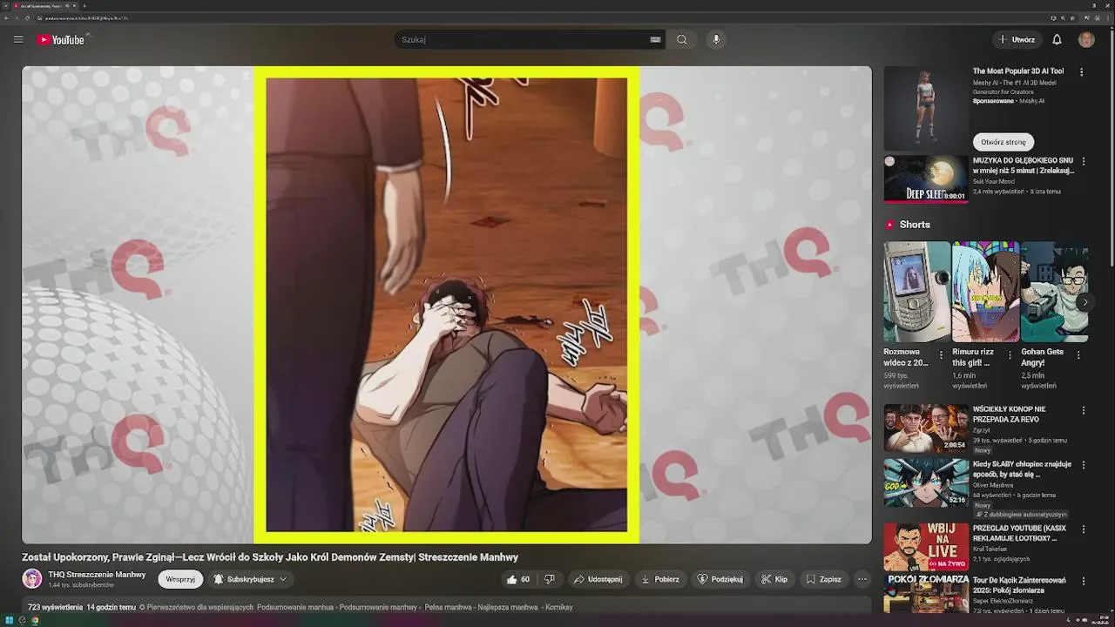Click the Otwórz stronę ad button

click(x=1003, y=142)
